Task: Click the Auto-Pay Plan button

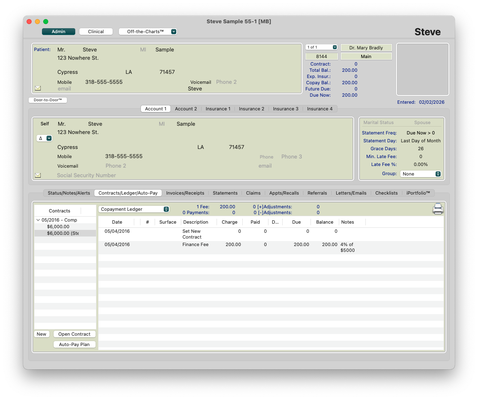Action: click(74, 344)
